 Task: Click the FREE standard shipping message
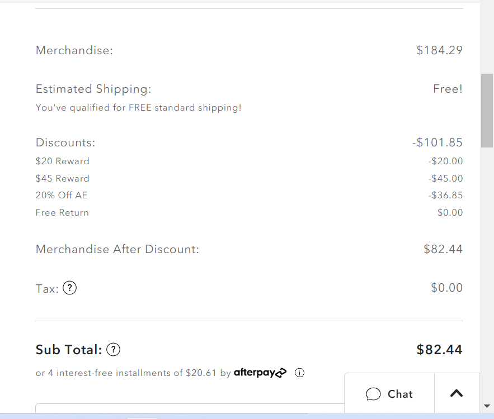coord(138,107)
